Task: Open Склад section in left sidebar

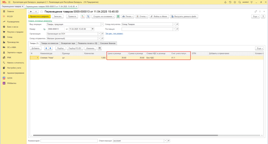Action: (10, 37)
